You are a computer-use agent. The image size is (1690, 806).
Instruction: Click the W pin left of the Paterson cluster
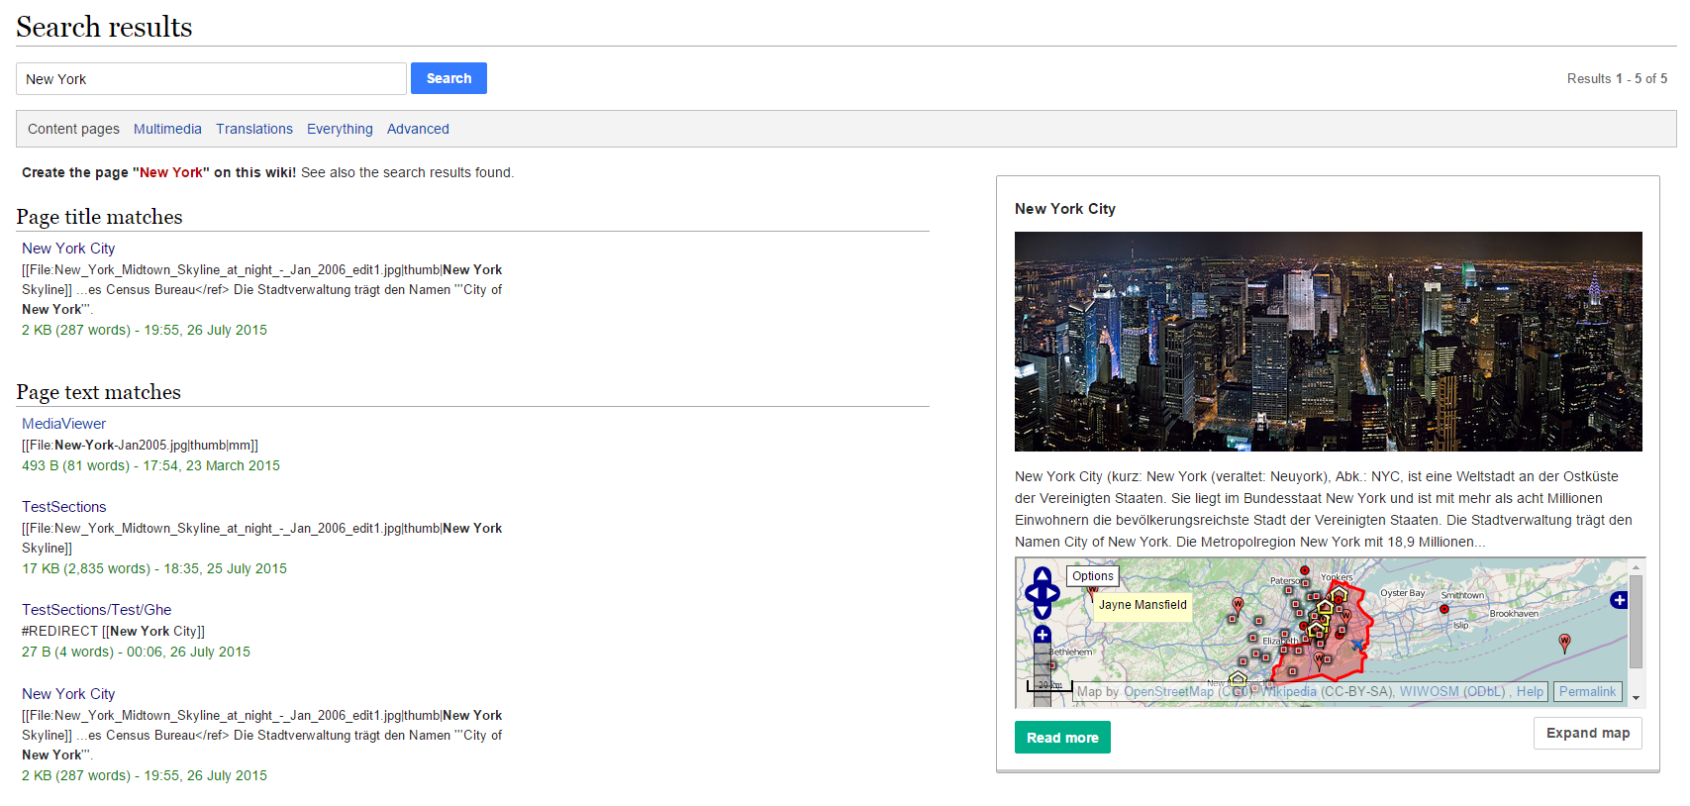coord(1238,606)
